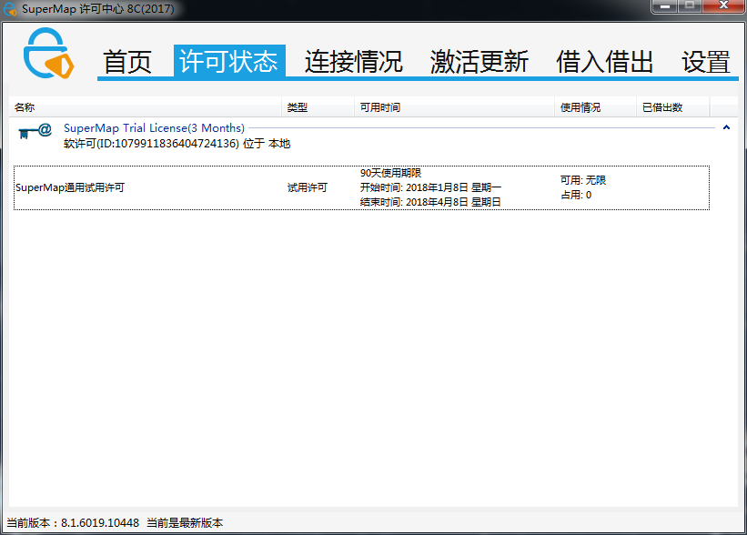This screenshot has height=535, width=747.
Task: Go to the 借入借出 tab
Action: point(604,62)
